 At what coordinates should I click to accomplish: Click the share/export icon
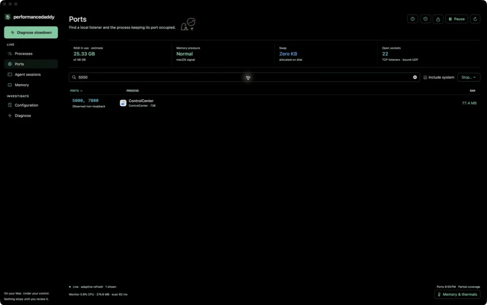[x=438, y=19]
